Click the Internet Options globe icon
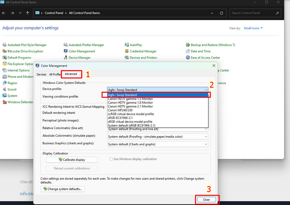The image size is (290, 205). [x=4, y=70]
